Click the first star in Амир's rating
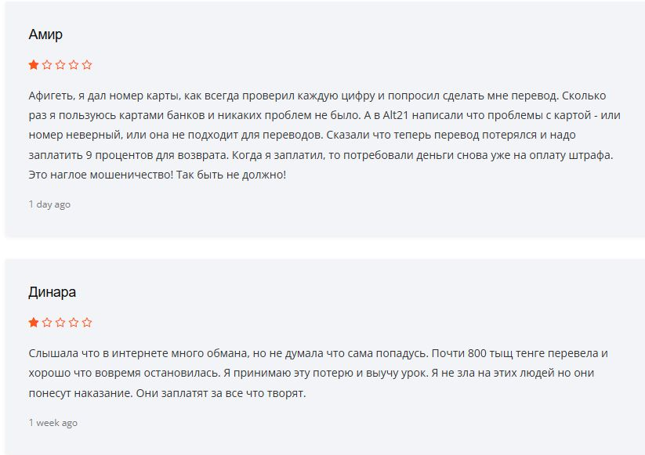 (34, 65)
